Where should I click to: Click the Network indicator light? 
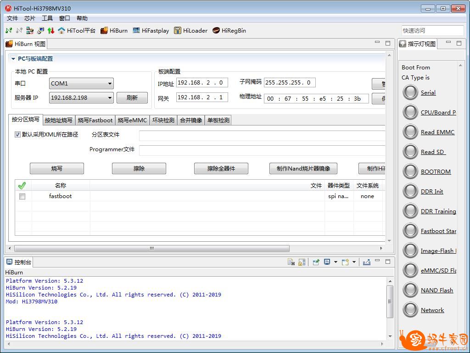pyautogui.click(x=410, y=310)
